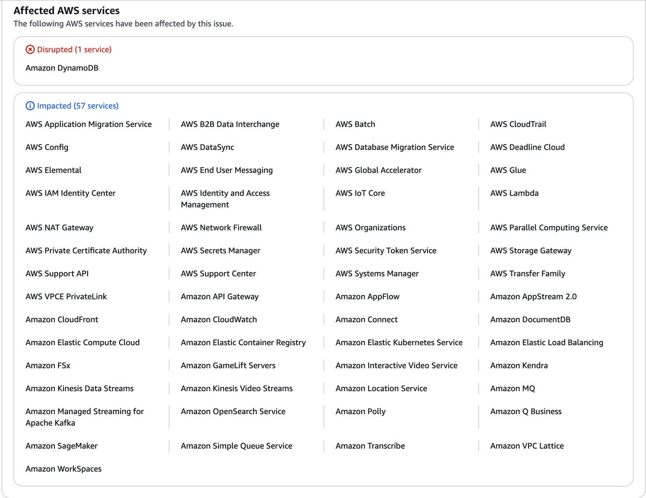The width and height of the screenshot is (646, 498).
Task: Select Amazon SageMaker in the impacted services
Action: [61, 445]
